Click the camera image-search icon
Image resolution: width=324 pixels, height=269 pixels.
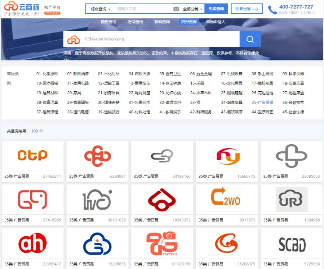pyautogui.click(x=176, y=9)
